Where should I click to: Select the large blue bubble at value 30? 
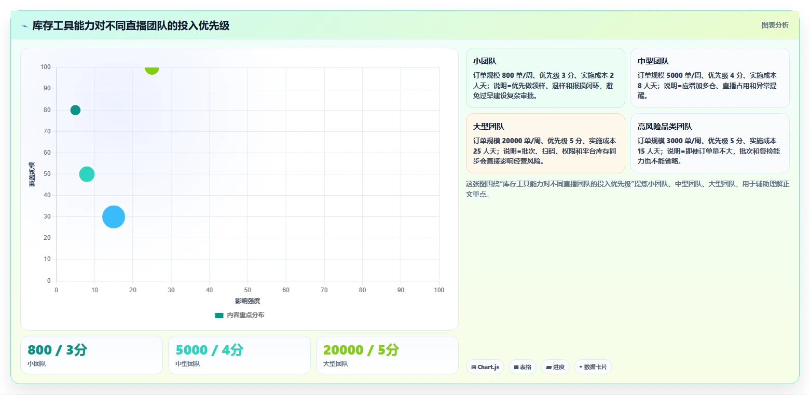click(x=114, y=217)
